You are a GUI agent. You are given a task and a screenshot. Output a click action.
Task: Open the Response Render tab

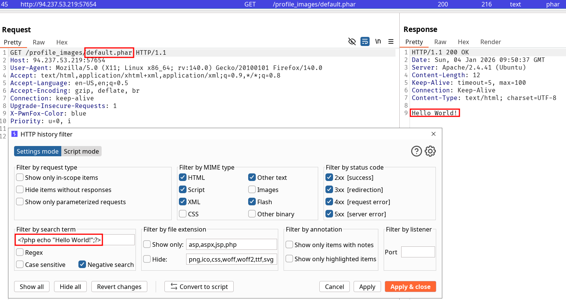click(490, 42)
